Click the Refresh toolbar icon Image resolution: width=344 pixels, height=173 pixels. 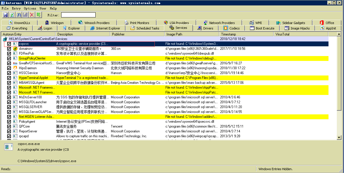[x=12, y=15]
